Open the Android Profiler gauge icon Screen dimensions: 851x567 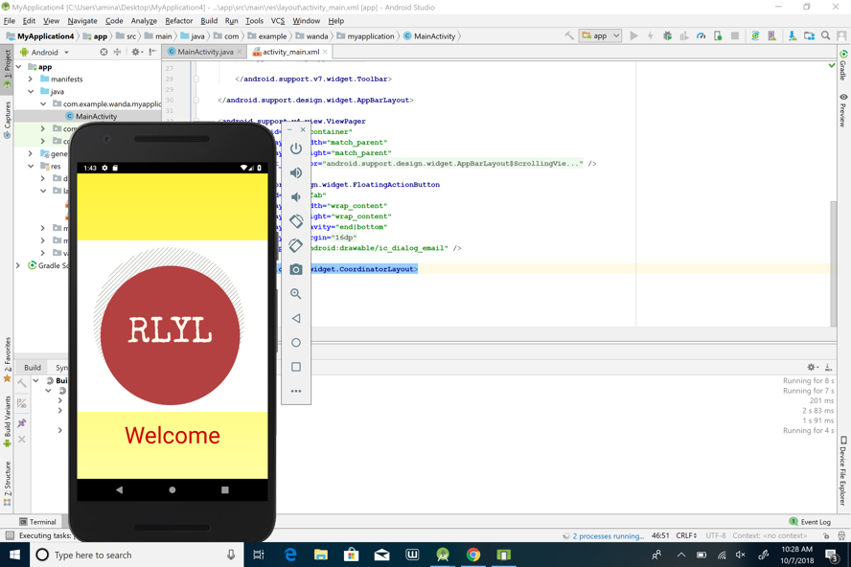coord(701,36)
